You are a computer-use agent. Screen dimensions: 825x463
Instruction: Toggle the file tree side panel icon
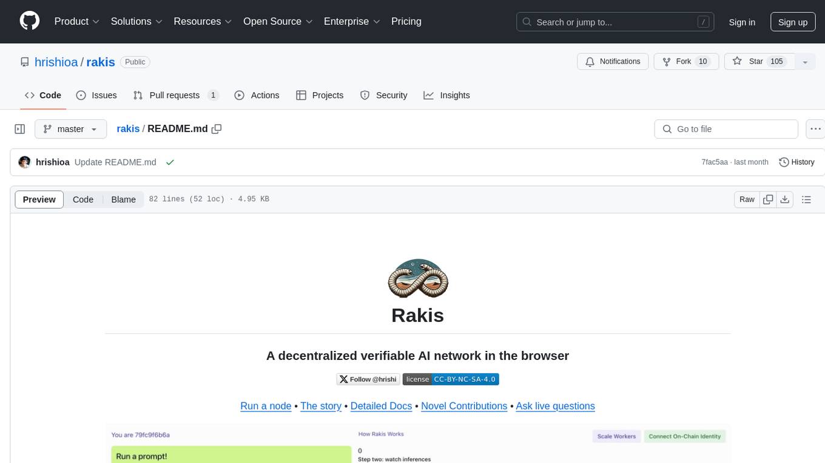point(20,129)
